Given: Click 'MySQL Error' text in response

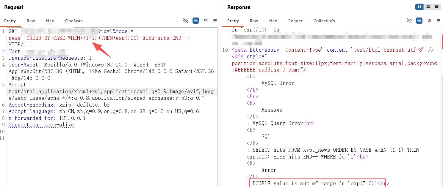Looking at the screenshot, I should pyautogui.click(x=278, y=83).
